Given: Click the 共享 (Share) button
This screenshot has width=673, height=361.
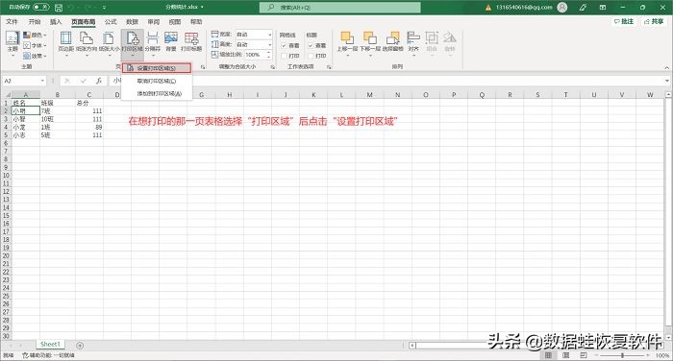Looking at the screenshot, I should tap(654, 21).
